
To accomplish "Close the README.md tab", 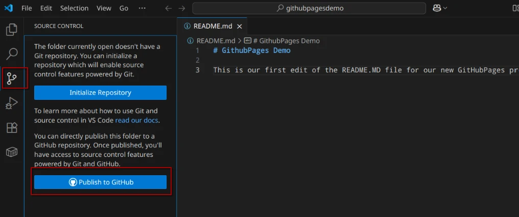I will pyautogui.click(x=240, y=26).
